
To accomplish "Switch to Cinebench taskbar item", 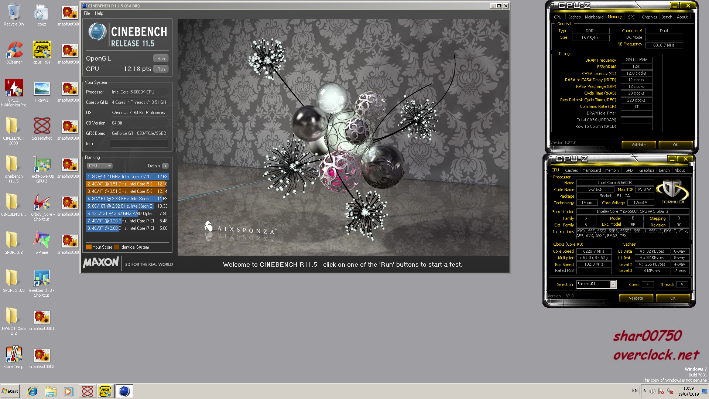I will 124,391.
